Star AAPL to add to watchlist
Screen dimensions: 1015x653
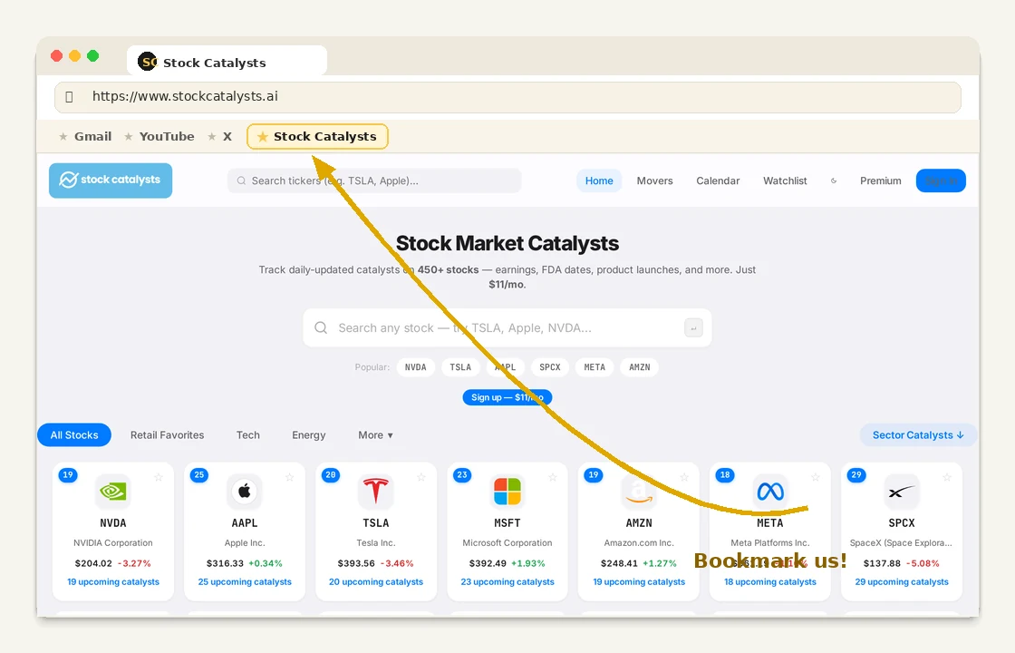click(x=290, y=477)
